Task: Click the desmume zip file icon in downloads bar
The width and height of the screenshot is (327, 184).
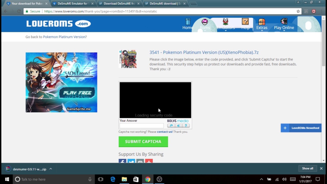Action: coord(8,169)
